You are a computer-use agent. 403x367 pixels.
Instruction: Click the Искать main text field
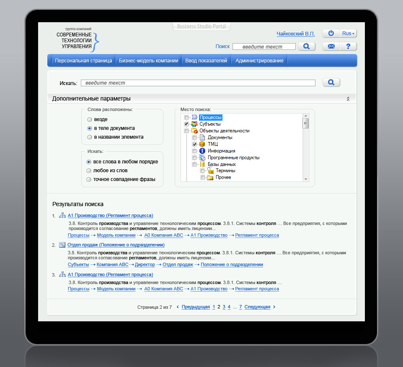point(198,83)
